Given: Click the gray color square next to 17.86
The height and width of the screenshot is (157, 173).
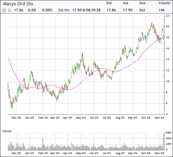Looking at the screenshot, I should point(10,10).
